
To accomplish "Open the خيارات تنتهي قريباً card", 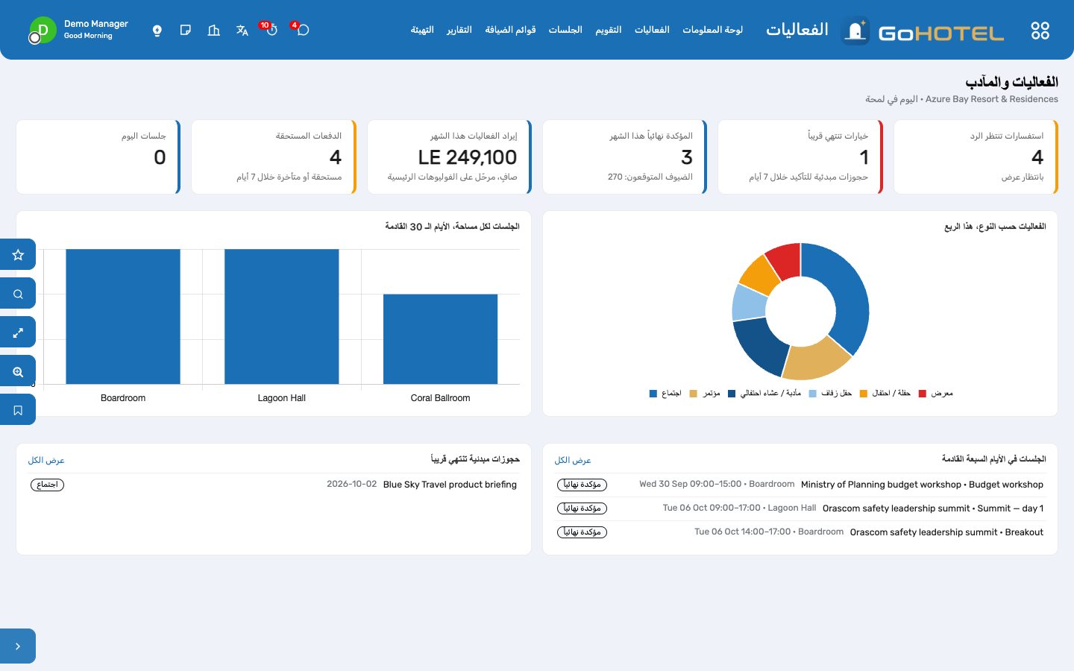I will point(800,157).
